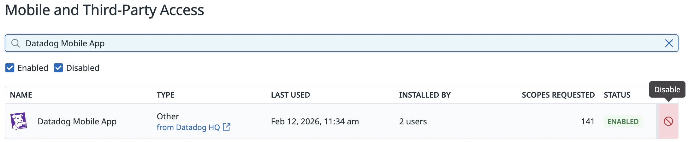Open the Datadog Mobile App row
The width and height of the screenshot is (688, 142).
tap(77, 122)
